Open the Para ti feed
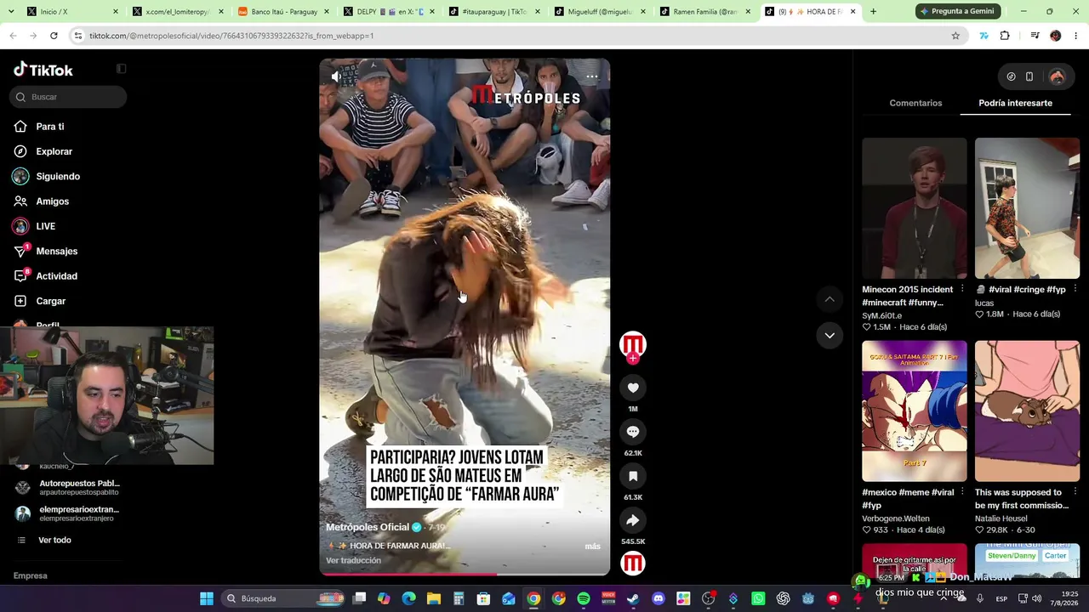This screenshot has width=1089, height=612. (50, 127)
